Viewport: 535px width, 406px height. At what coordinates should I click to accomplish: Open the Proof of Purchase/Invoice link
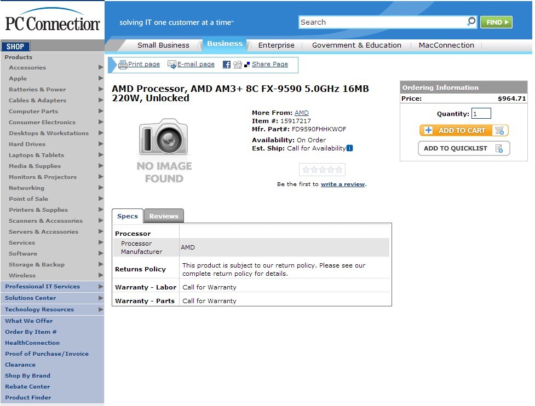click(47, 353)
